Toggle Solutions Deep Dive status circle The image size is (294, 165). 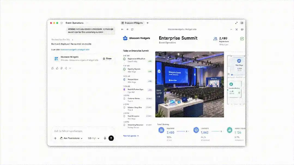tap(124, 108)
